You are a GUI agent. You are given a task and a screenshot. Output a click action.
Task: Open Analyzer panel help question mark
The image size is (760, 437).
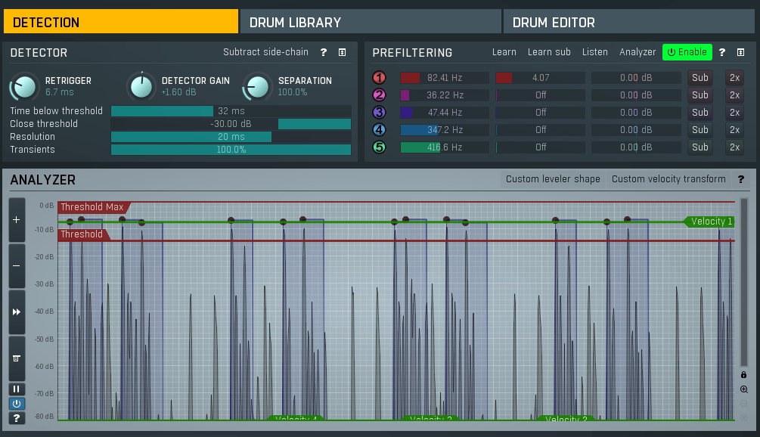click(741, 179)
